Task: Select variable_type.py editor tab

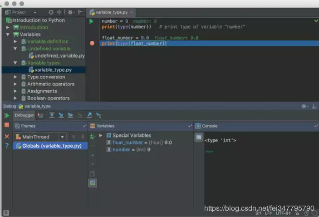Action: pos(111,13)
